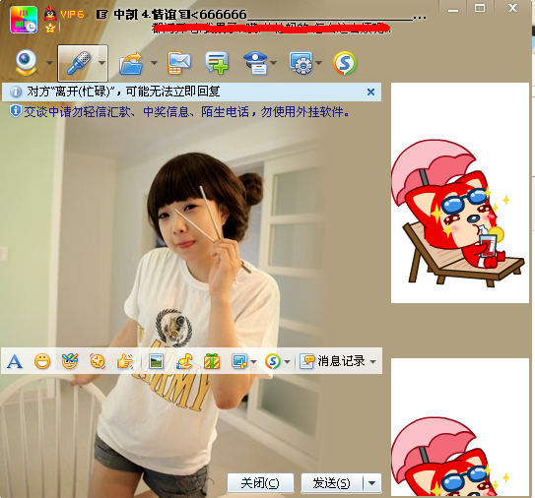
Task: Close chat window with X
Action: pos(512,8)
